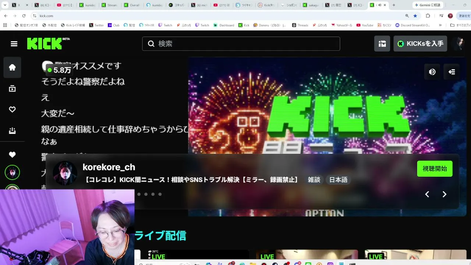Click the kick.com address bar
The image size is (471, 265).
click(x=217, y=16)
